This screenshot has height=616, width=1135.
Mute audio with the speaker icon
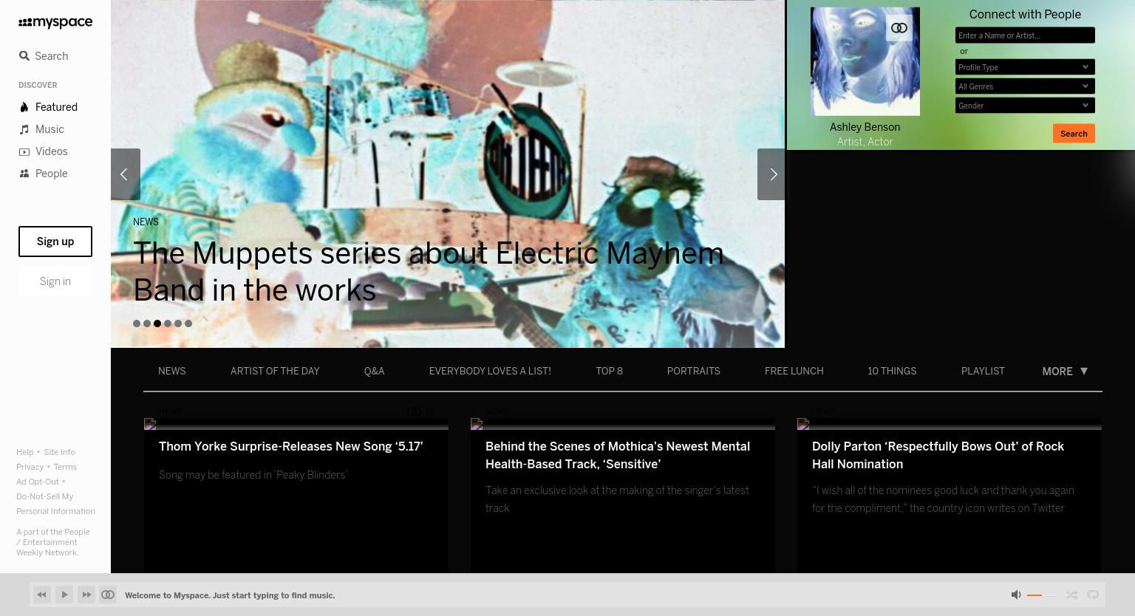(x=1016, y=595)
